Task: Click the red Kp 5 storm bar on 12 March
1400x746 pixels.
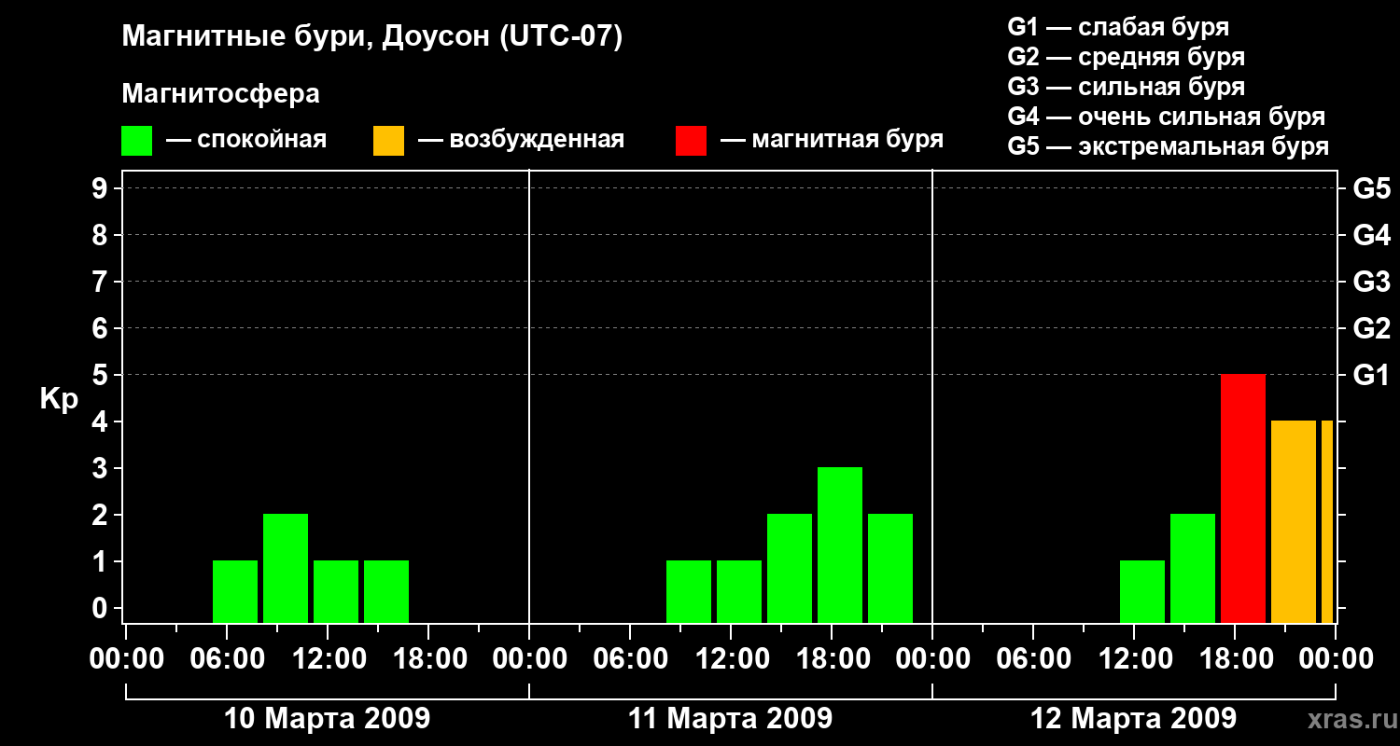Action: tap(1243, 499)
